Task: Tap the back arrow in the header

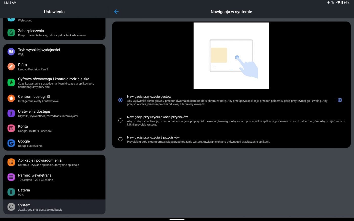Action: pyautogui.click(x=116, y=12)
